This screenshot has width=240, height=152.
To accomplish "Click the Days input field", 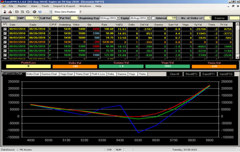I will coord(13,18).
